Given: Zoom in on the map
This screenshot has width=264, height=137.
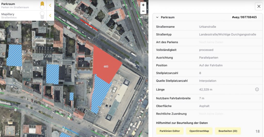Looking at the screenshot, I should [x=143, y=5].
